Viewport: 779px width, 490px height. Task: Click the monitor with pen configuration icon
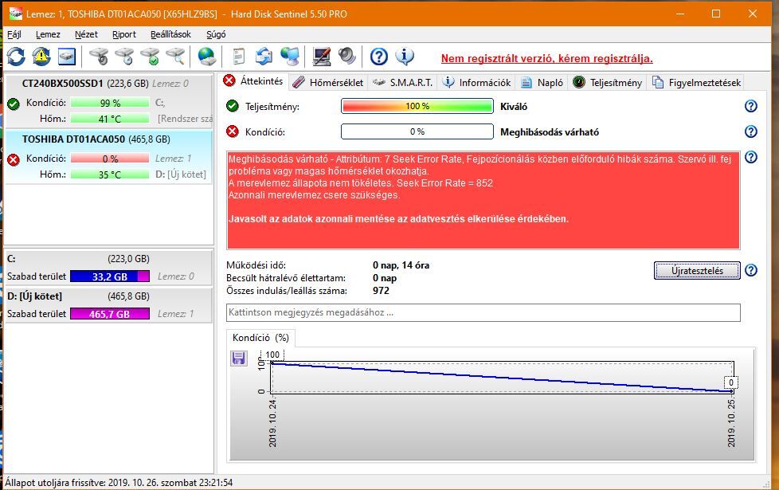coord(322,57)
